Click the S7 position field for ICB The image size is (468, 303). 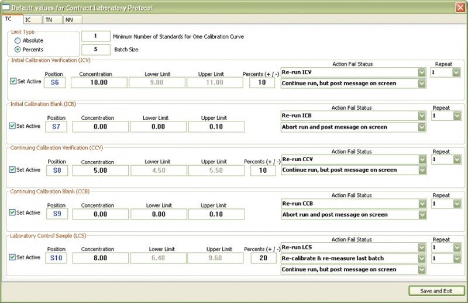(57, 126)
